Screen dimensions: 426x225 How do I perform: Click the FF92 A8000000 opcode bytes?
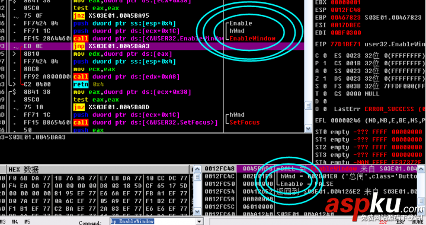point(47,77)
